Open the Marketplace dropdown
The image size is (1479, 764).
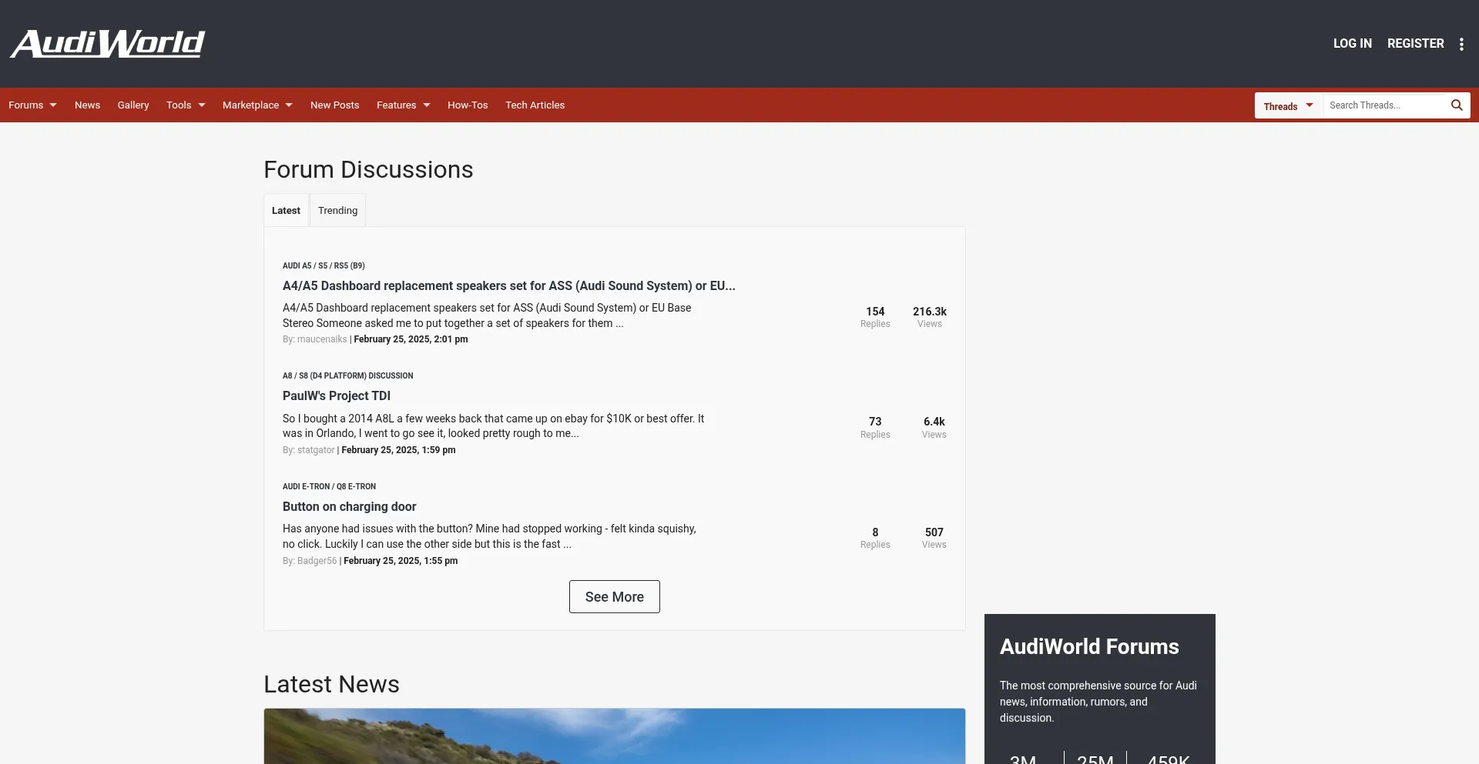(257, 105)
